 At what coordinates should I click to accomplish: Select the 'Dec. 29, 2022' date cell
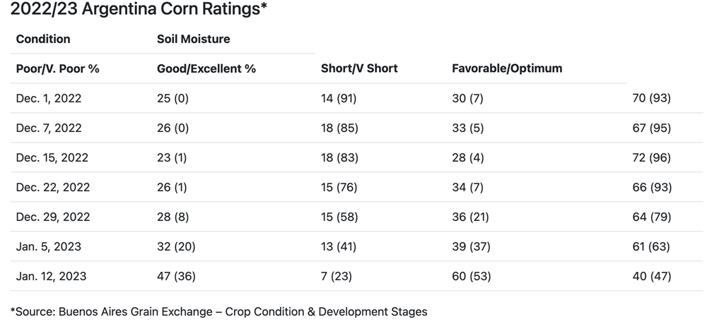[x=52, y=217]
